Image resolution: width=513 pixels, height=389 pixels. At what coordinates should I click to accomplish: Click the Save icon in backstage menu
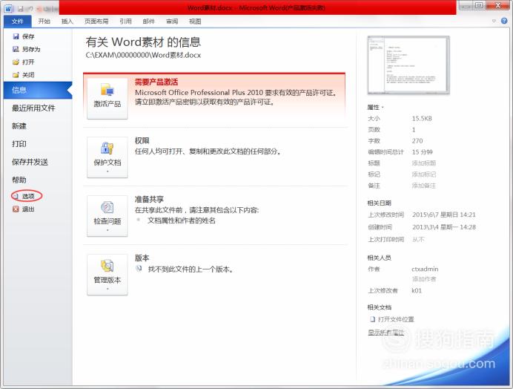[16, 36]
